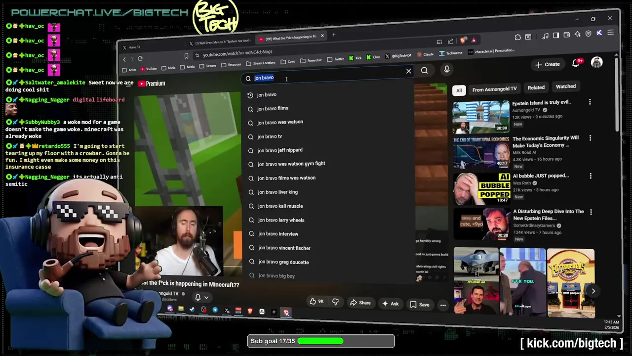Save the video with the Save button
The height and width of the screenshot is (356, 632).
(x=420, y=305)
